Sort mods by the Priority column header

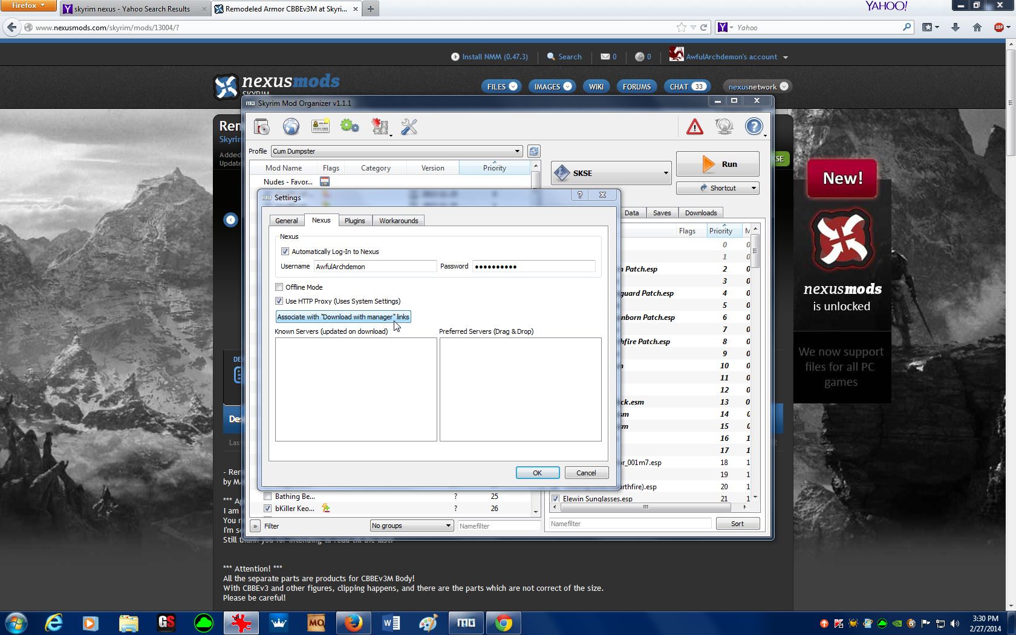click(x=495, y=168)
